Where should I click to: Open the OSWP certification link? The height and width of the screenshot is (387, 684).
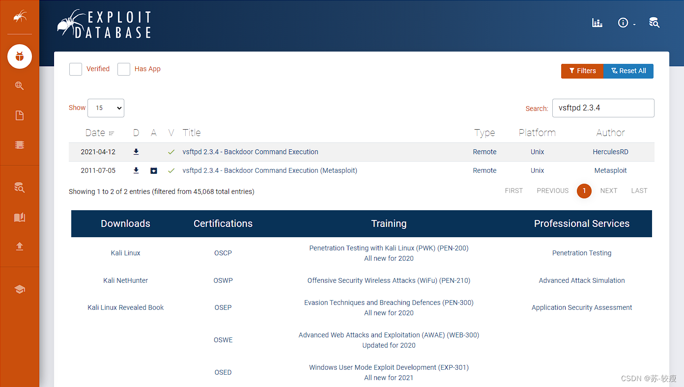point(223,280)
